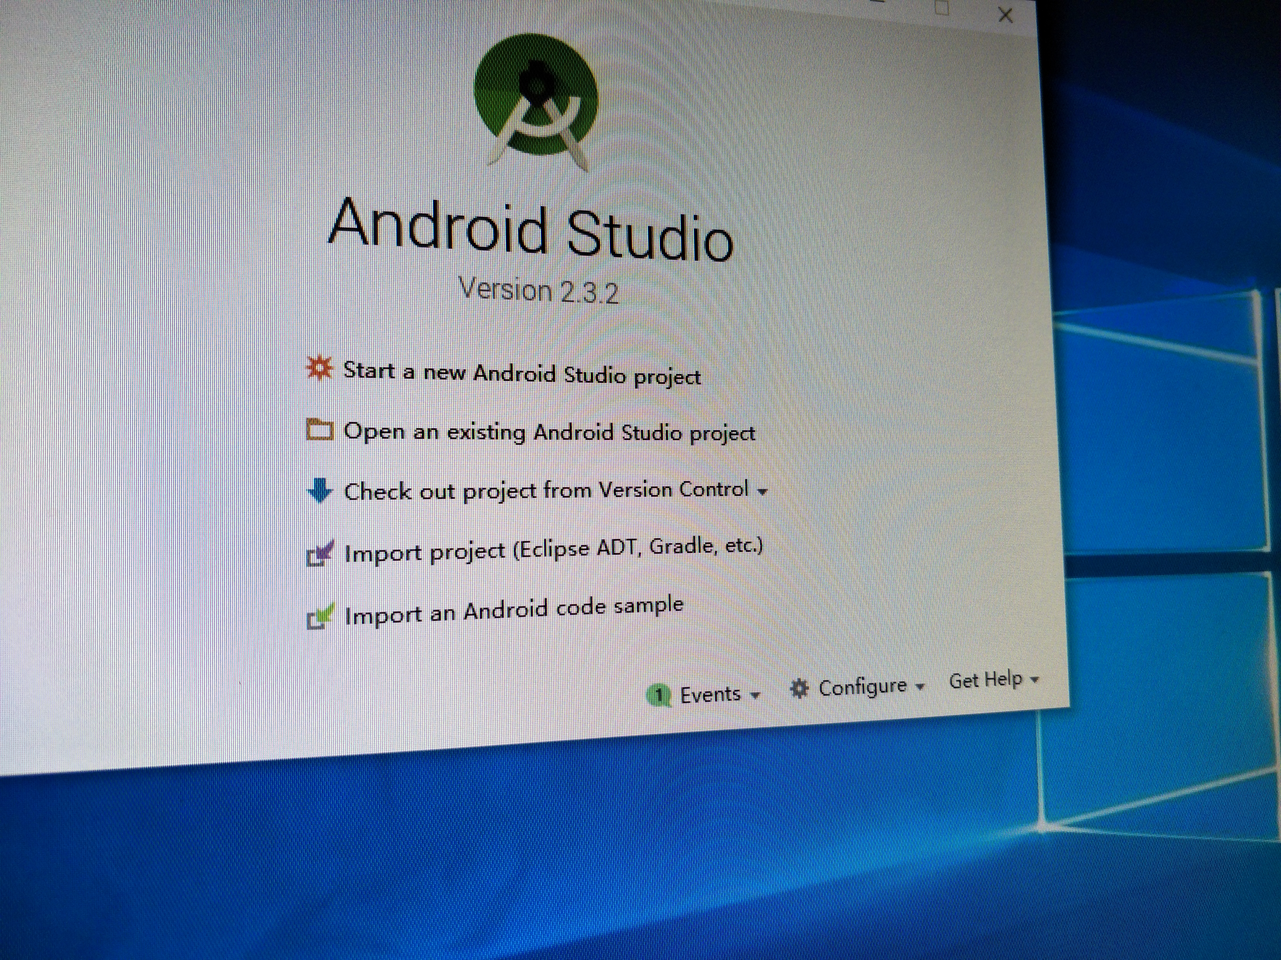Screen dimensions: 1281x960
Task: Click the purple Import project icon
Action: pyautogui.click(x=320, y=553)
